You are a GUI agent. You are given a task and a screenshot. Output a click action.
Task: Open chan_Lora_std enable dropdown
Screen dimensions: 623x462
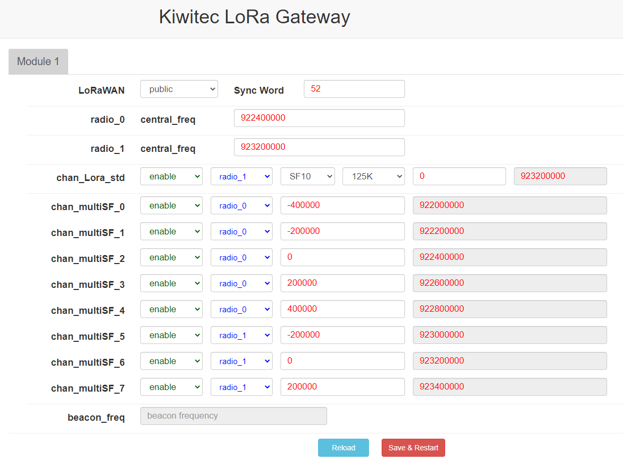tap(171, 176)
